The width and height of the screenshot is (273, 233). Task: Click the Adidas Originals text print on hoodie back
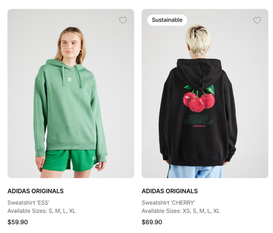tap(198, 119)
